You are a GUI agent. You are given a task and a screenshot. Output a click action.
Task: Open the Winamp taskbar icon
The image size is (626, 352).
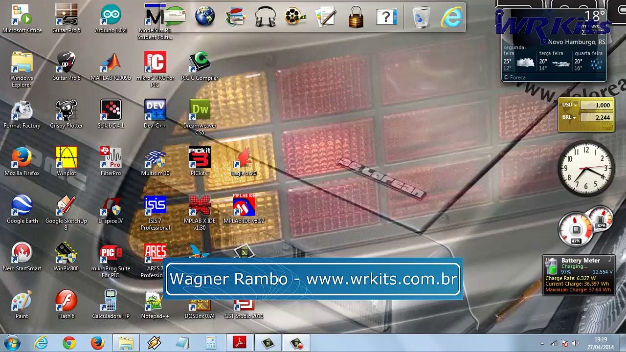154,343
